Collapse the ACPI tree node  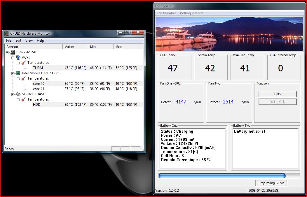pos(13,58)
